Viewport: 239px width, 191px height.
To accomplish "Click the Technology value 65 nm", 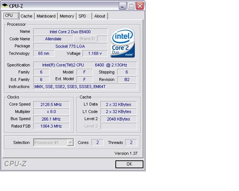I will point(44,53).
